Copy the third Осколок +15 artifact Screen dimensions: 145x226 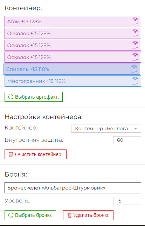coord(135,57)
